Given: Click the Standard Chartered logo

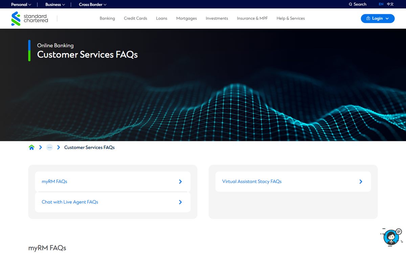Looking at the screenshot, I should (30, 19).
